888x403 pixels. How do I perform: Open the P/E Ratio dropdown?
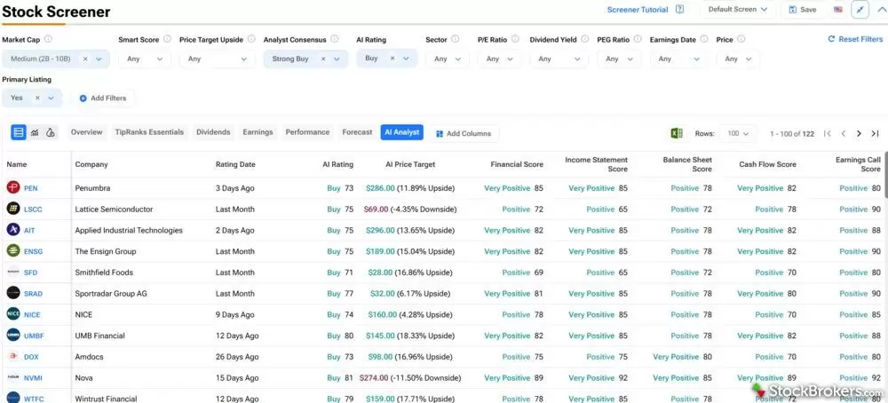tap(499, 59)
